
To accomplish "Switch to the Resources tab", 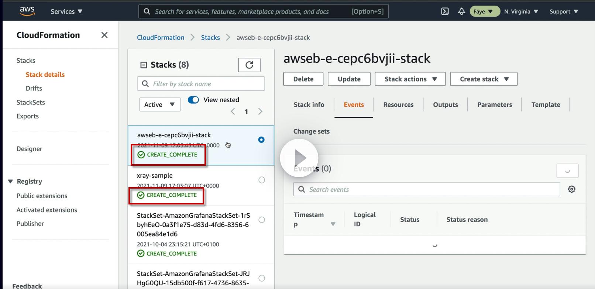I will [398, 104].
